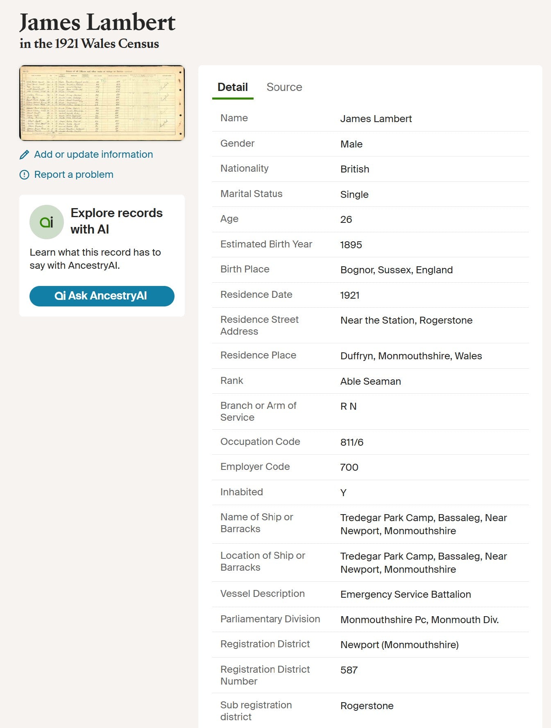This screenshot has width=551, height=728.
Task: Open the Add or update information link
Action: [93, 154]
